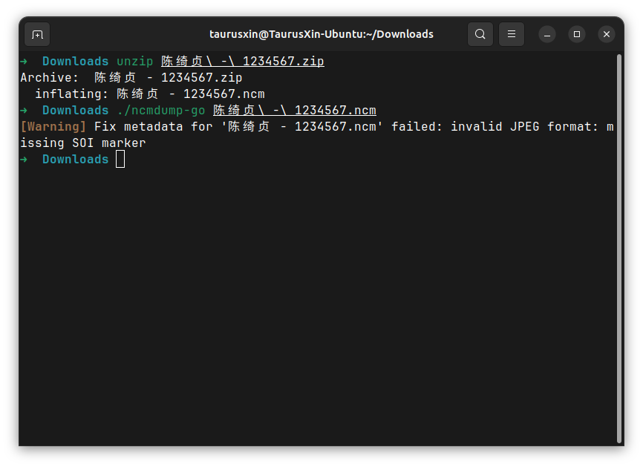Open the hamburger main menu
Screen dimensions: 643x467
(x=511, y=34)
